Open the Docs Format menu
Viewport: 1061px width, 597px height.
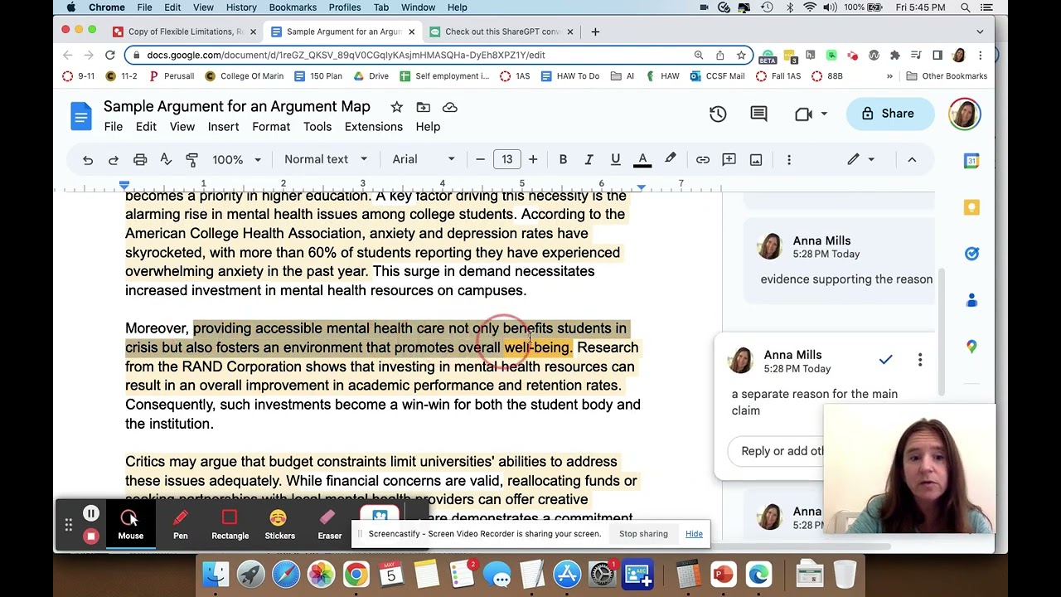coord(271,127)
